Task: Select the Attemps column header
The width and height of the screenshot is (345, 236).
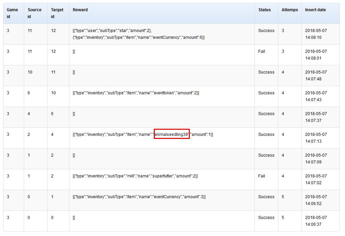Action: pyautogui.click(x=290, y=10)
